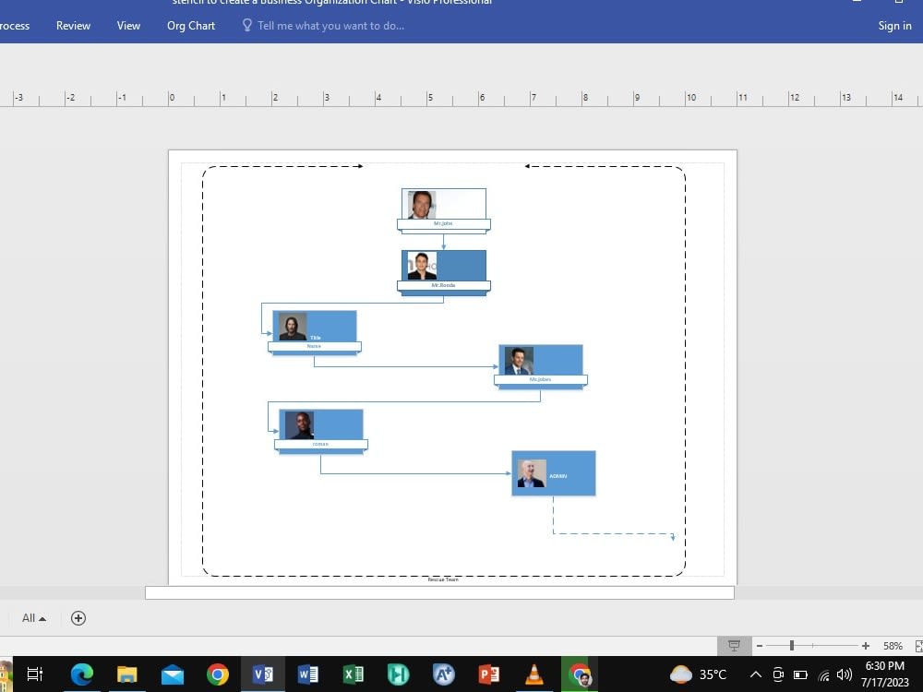Click the green media player taskbar icon
This screenshot has width=923, height=692.
point(398,674)
